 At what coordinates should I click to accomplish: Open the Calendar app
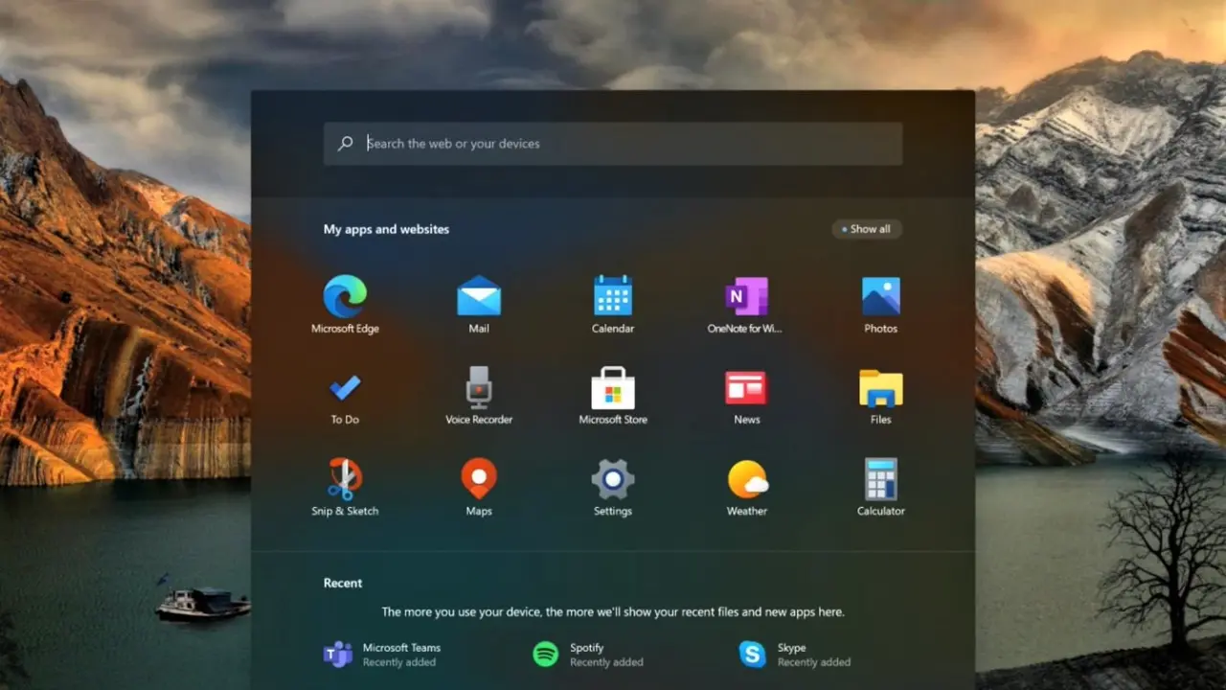[x=613, y=297]
